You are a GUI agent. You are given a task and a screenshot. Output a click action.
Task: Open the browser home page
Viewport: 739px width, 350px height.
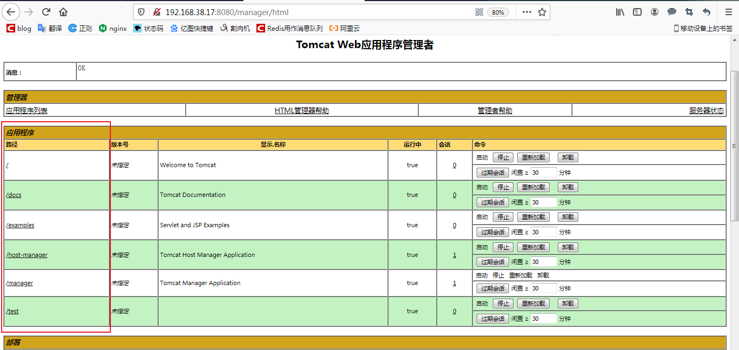click(63, 12)
